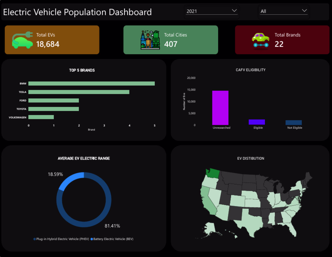Open the All filter dropdown
This screenshot has width=332, height=257.
coord(284,11)
